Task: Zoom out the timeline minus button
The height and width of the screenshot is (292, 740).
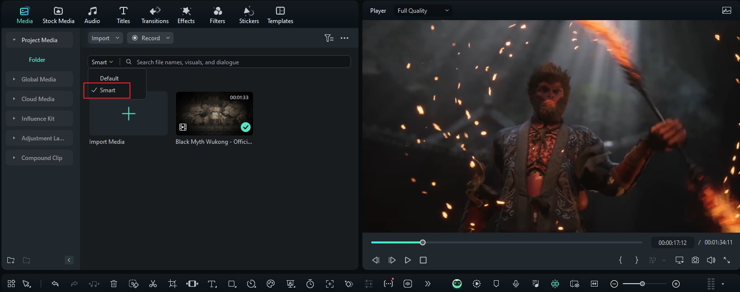Action: (614, 284)
